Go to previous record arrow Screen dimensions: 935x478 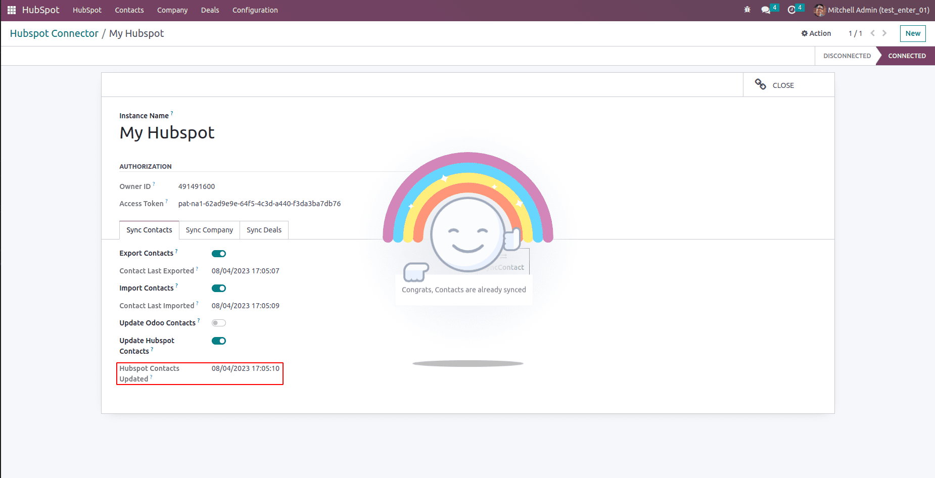tap(872, 33)
